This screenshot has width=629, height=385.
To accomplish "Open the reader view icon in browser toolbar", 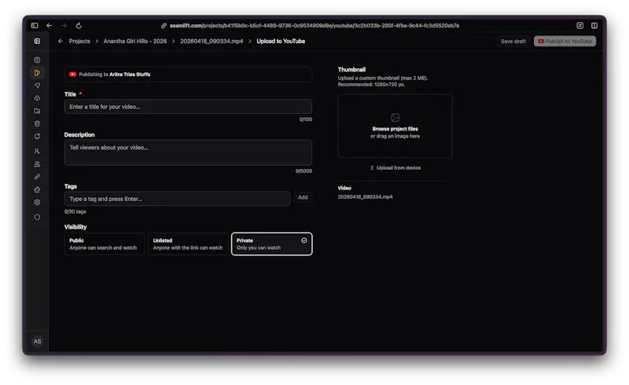I will pyautogui.click(x=580, y=25).
